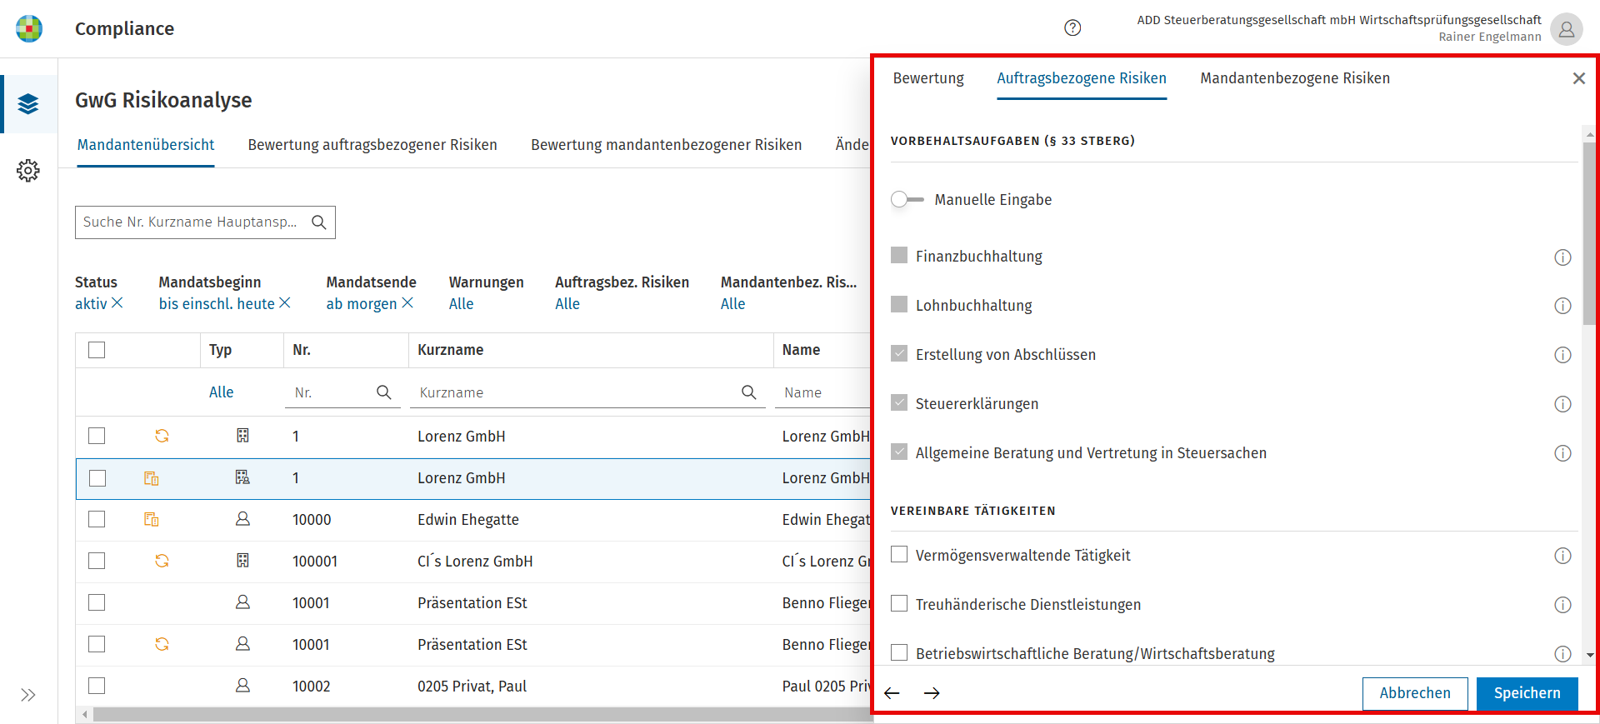Screen dimensions: 1600x724
Task: Go to next client with right arrow
Action: click(932, 693)
